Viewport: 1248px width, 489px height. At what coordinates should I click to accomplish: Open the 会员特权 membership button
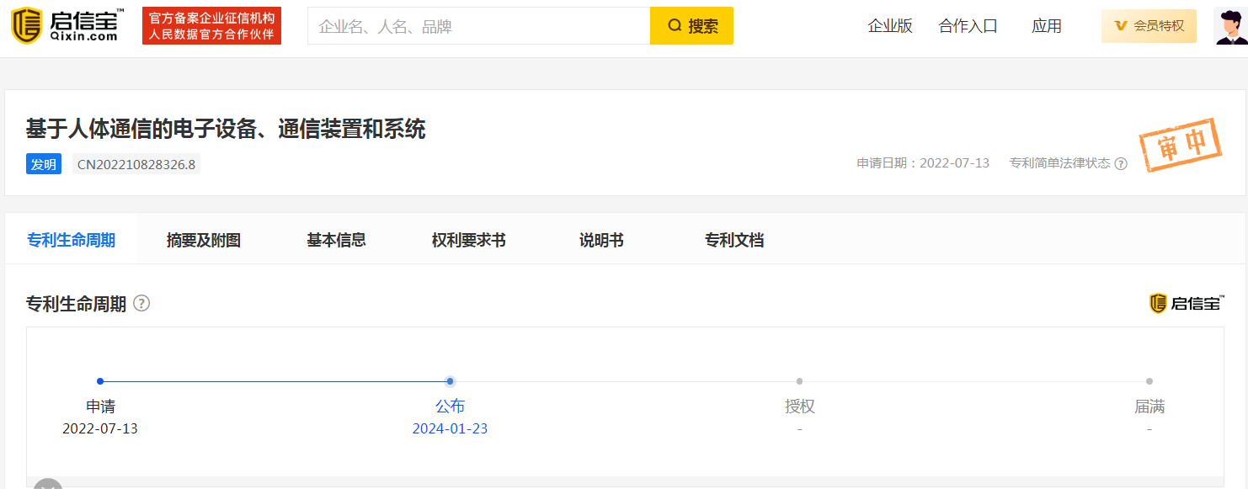tap(1149, 26)
